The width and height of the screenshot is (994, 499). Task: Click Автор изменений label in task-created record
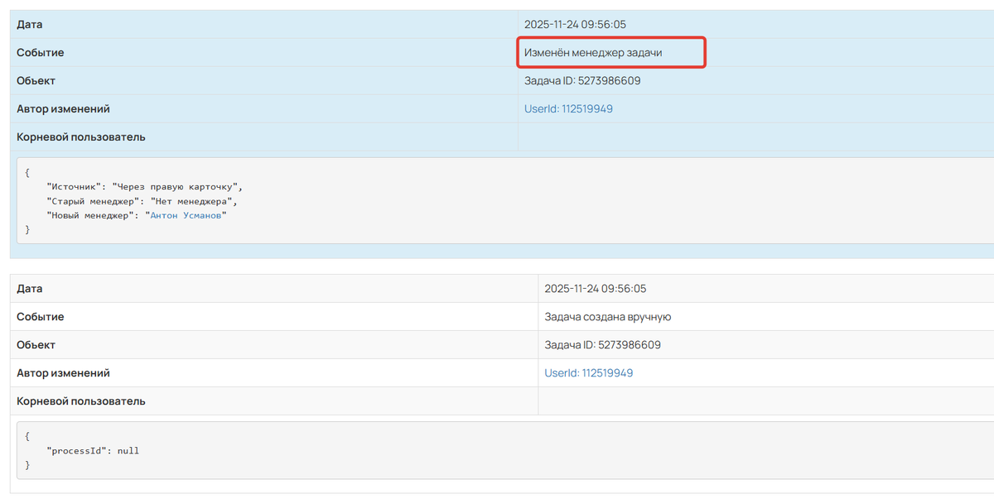click(63, 373)
